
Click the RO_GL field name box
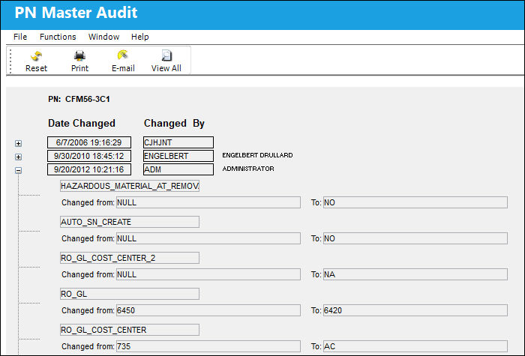pos(130,294)
